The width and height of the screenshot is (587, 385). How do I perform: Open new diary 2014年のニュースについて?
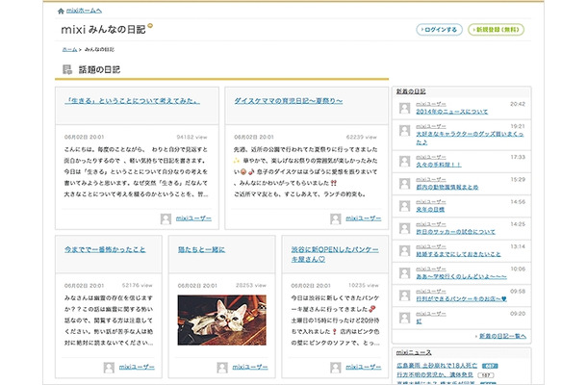452,112
